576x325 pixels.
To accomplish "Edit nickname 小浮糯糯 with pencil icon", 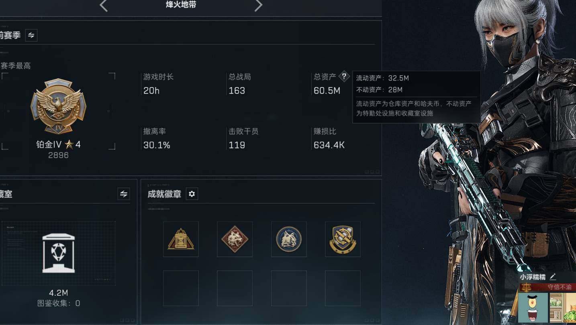I will pos(553,276).
